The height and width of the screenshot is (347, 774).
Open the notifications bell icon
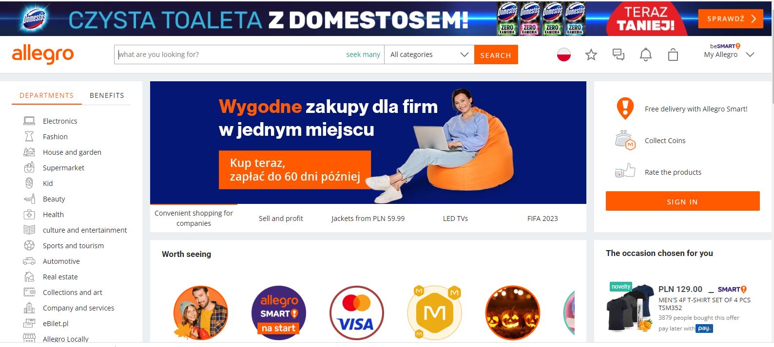coord(645,55)
